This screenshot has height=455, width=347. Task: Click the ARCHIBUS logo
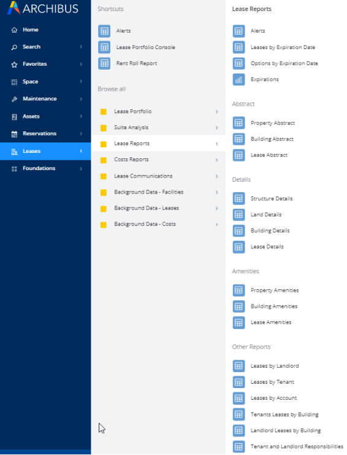pyautogui.click(x=42, y=8)
